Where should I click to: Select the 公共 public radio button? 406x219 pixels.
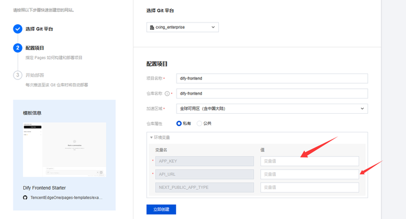tap(199, 124)
